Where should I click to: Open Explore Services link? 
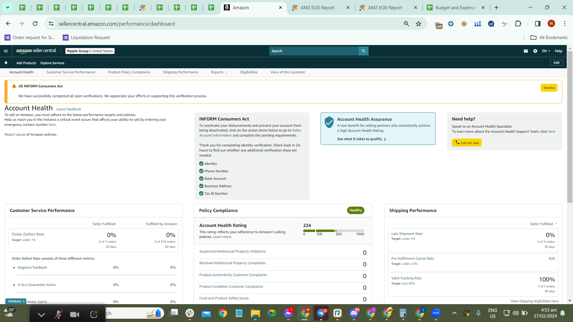pos(53,63)
